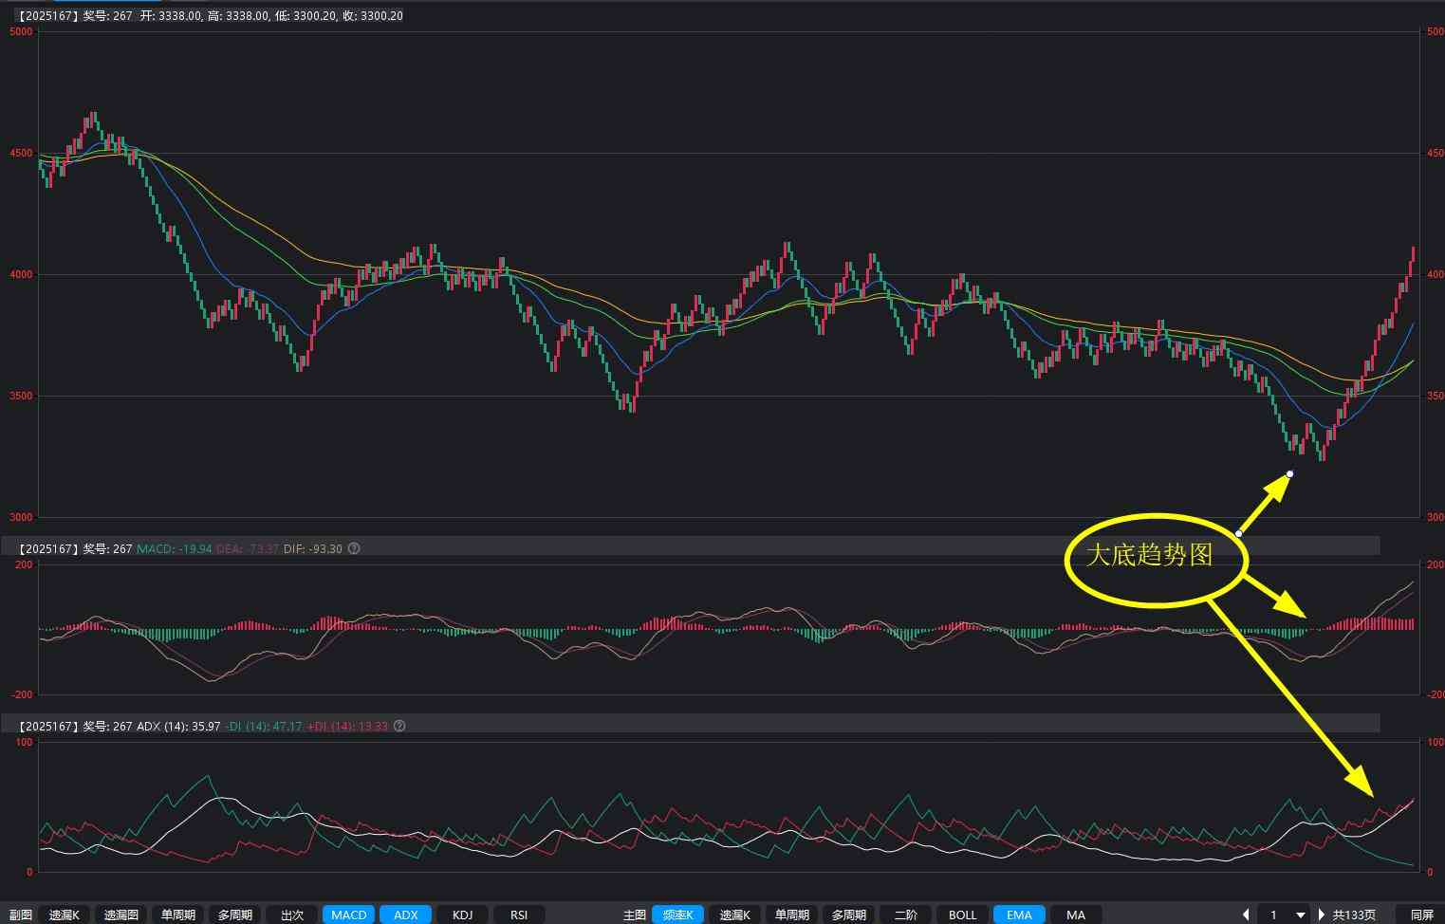
Task: Click 奖号: 267 in the ADX header
Action: point(107,726)
